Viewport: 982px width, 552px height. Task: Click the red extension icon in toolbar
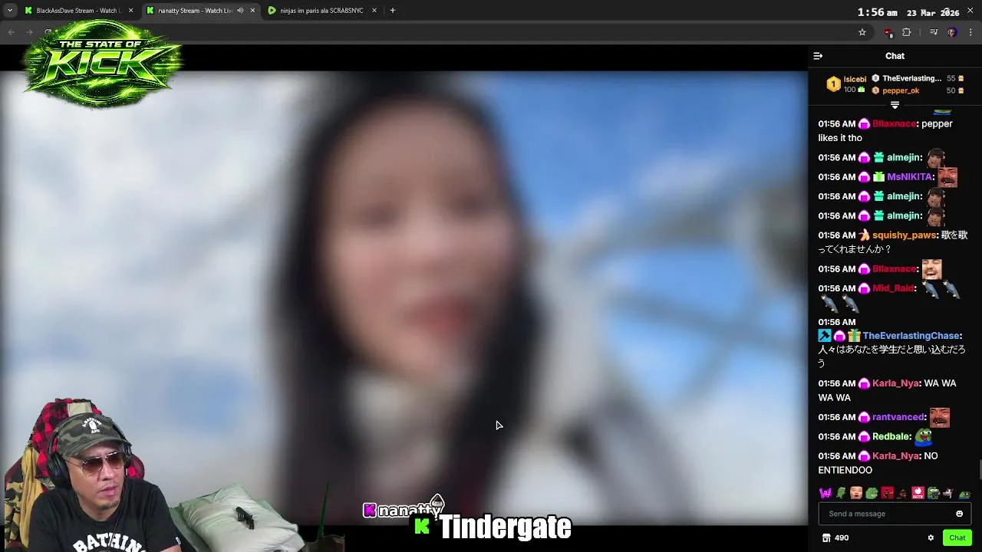888,32
